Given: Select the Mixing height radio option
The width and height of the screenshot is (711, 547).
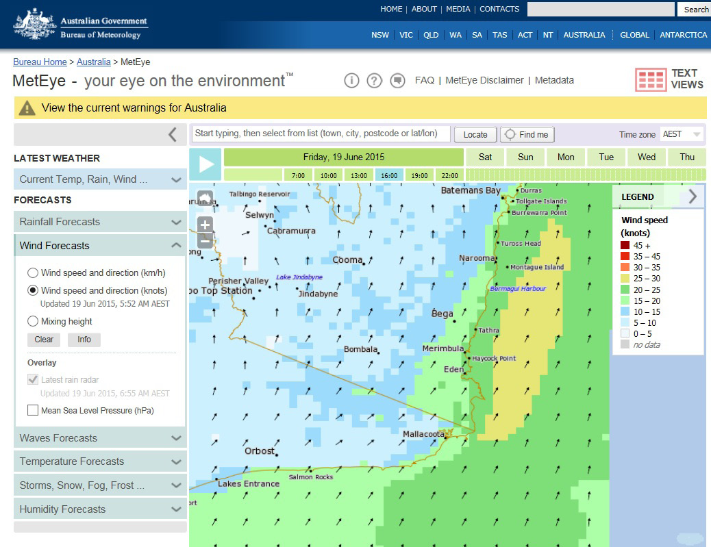Looking at the screenshot, I should 33,321.
